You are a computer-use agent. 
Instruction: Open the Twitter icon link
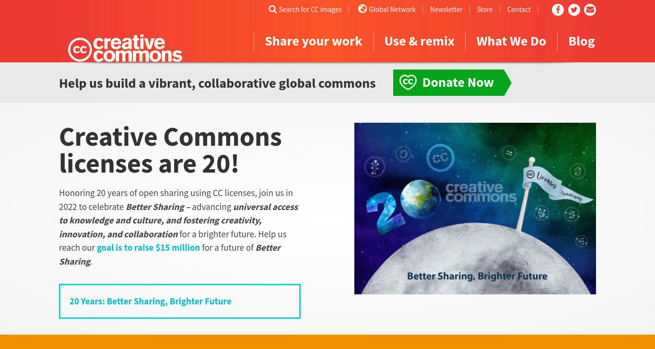[574, 10]
